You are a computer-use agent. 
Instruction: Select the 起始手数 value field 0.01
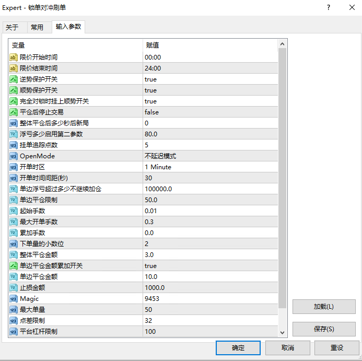point(209,211)
